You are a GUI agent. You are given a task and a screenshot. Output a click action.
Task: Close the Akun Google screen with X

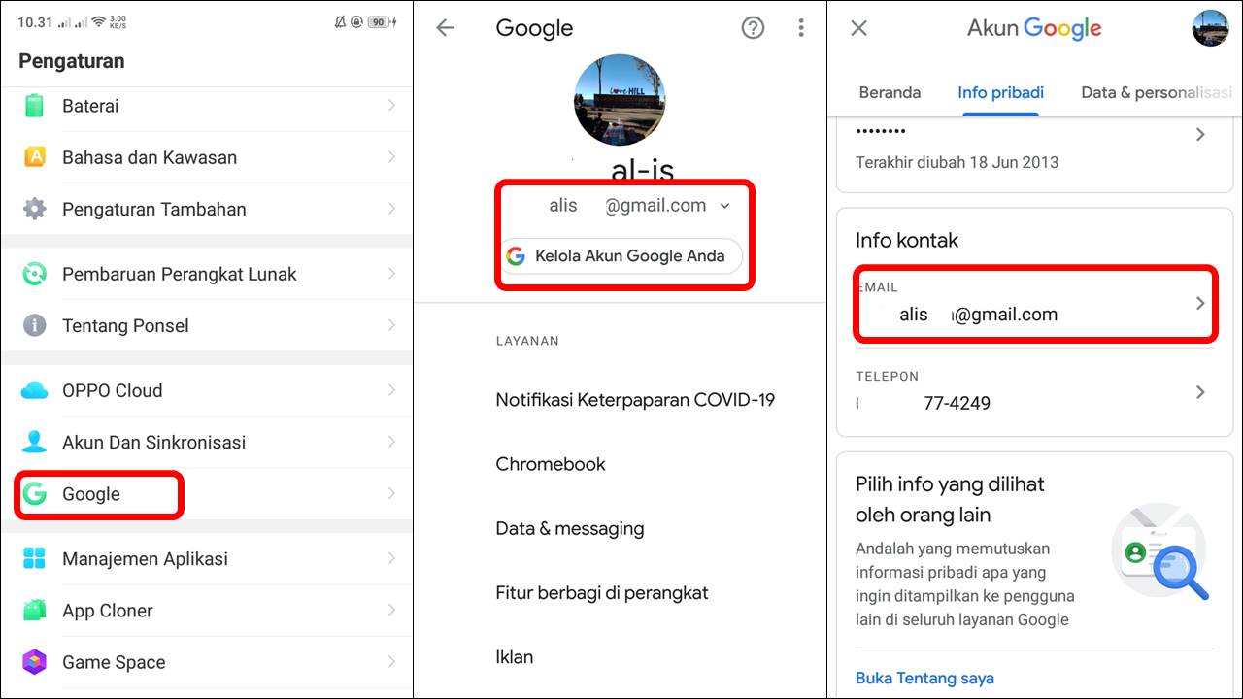(x=858, y=28)
